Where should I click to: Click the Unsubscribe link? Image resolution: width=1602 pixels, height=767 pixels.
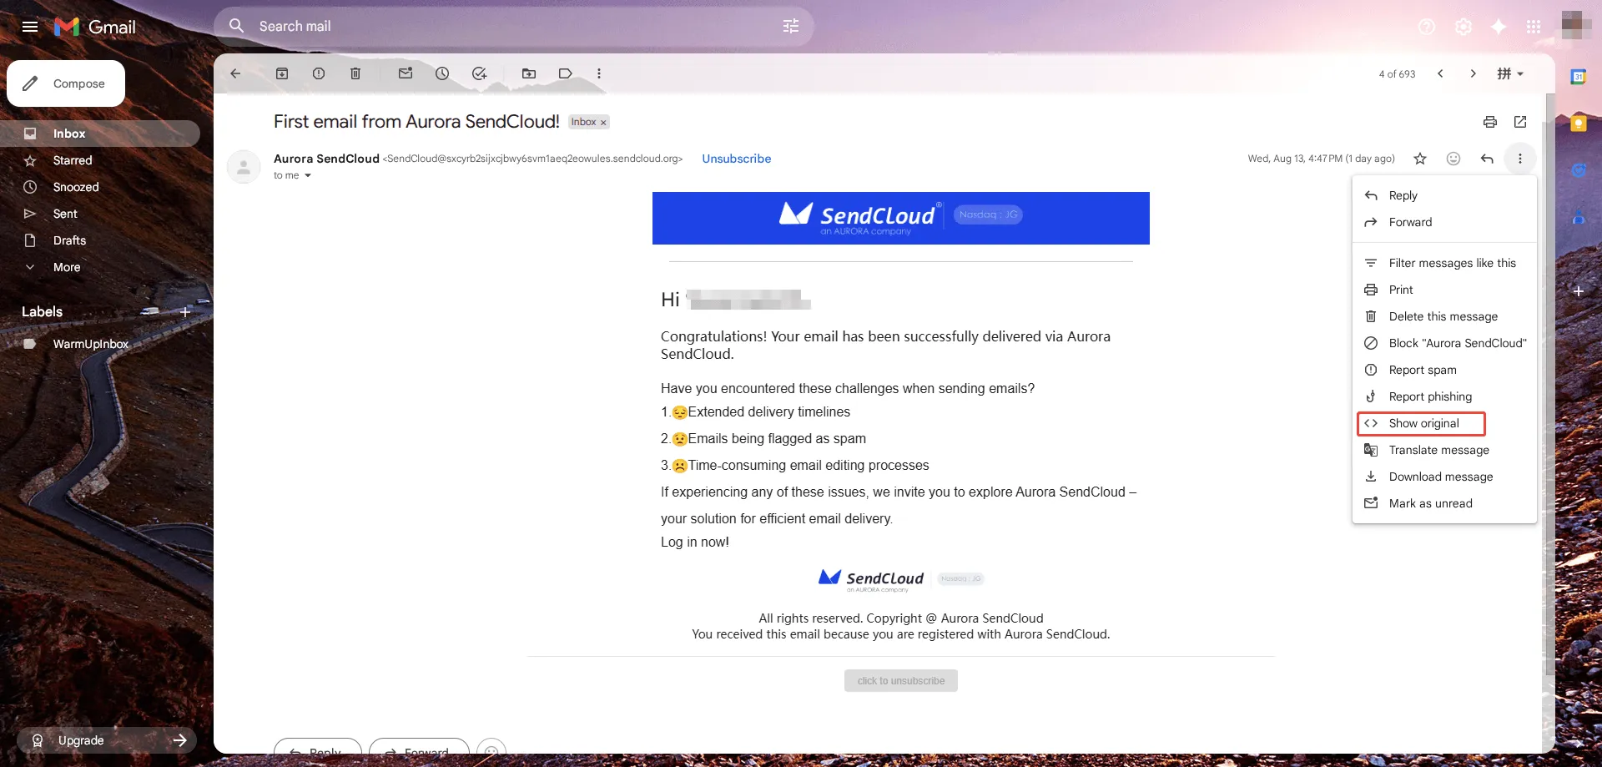coord(736,159)
